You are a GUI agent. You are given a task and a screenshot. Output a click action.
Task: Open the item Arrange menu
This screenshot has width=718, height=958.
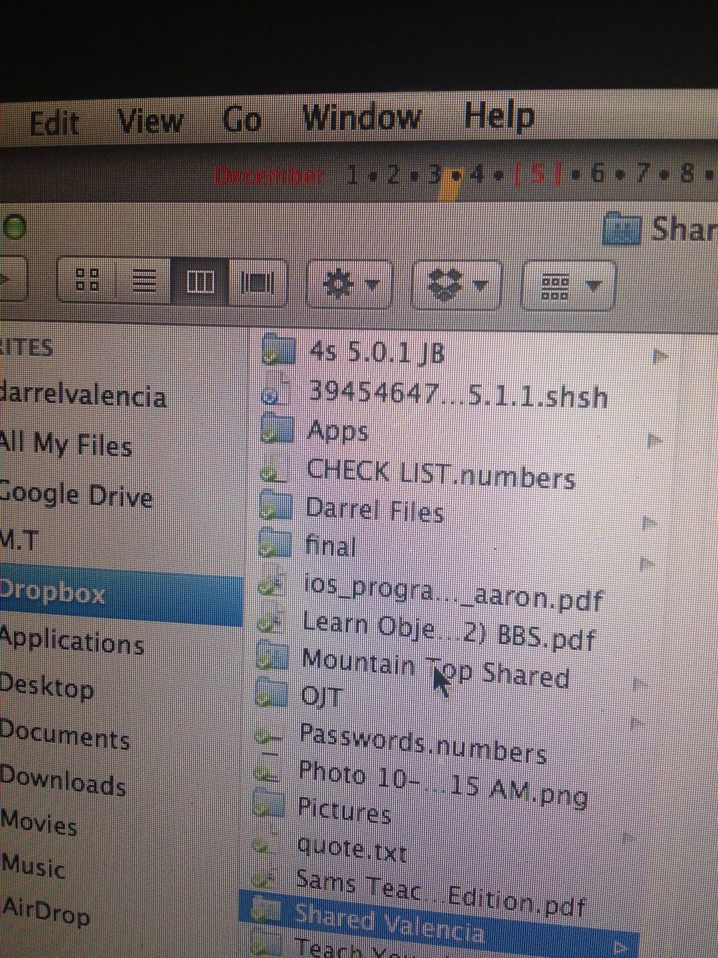click(565, 286)
